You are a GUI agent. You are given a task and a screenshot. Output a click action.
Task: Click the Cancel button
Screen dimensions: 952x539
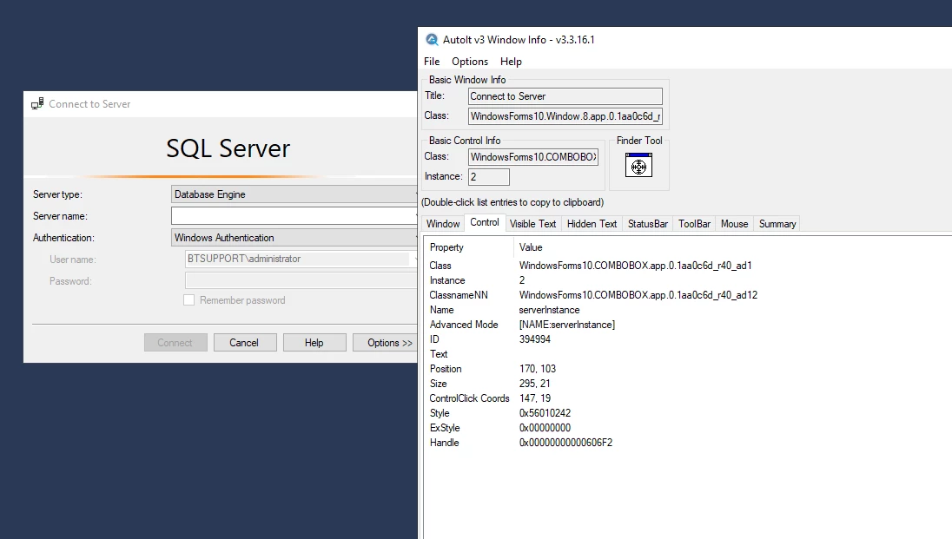pyautogui.click(x=245, y=342)
